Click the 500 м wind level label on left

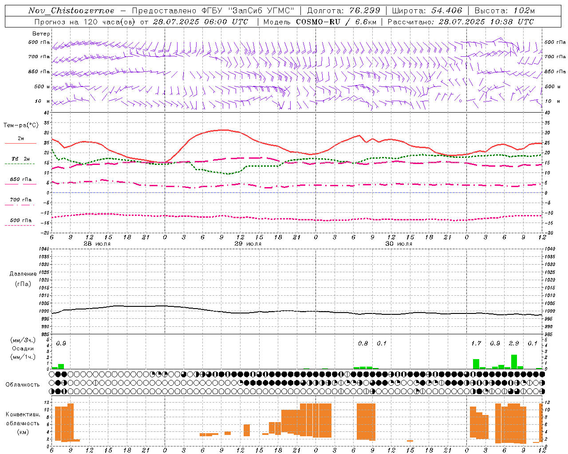(42, 87)
